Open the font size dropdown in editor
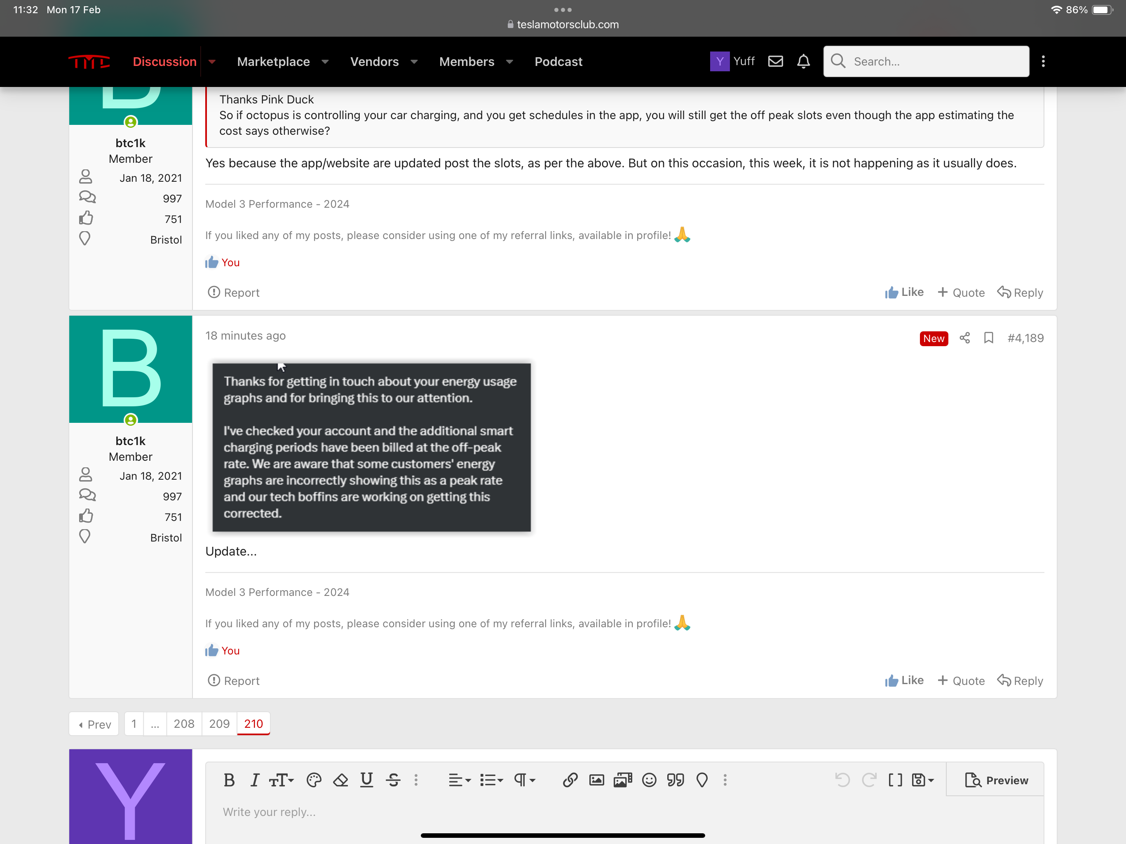This screenshot has height=844, width=1126. point(281,780)
